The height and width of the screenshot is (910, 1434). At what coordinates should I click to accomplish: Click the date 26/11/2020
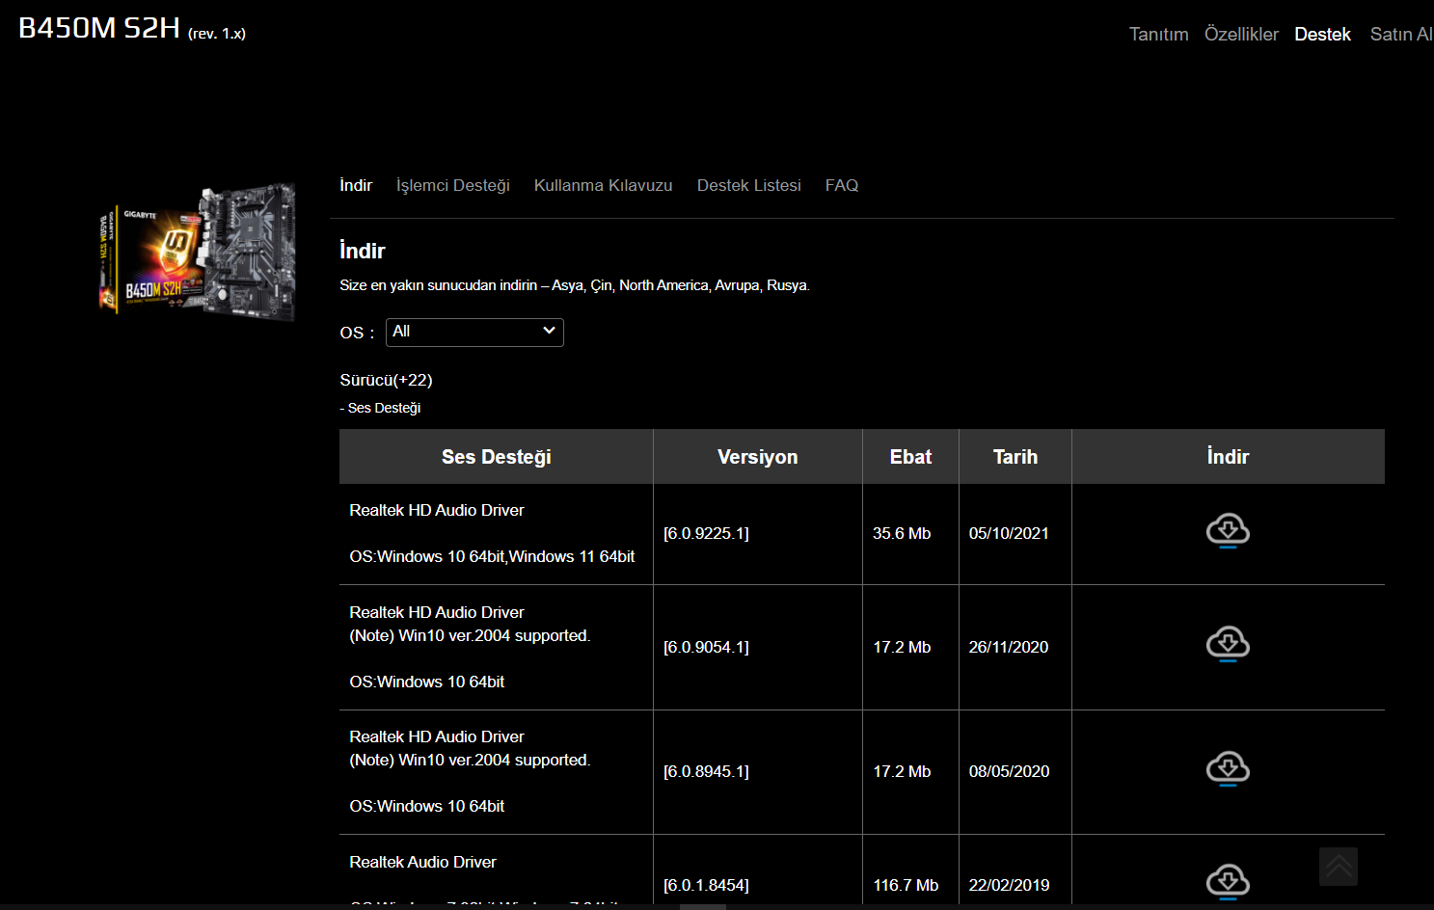click(x=1009, y=647)
